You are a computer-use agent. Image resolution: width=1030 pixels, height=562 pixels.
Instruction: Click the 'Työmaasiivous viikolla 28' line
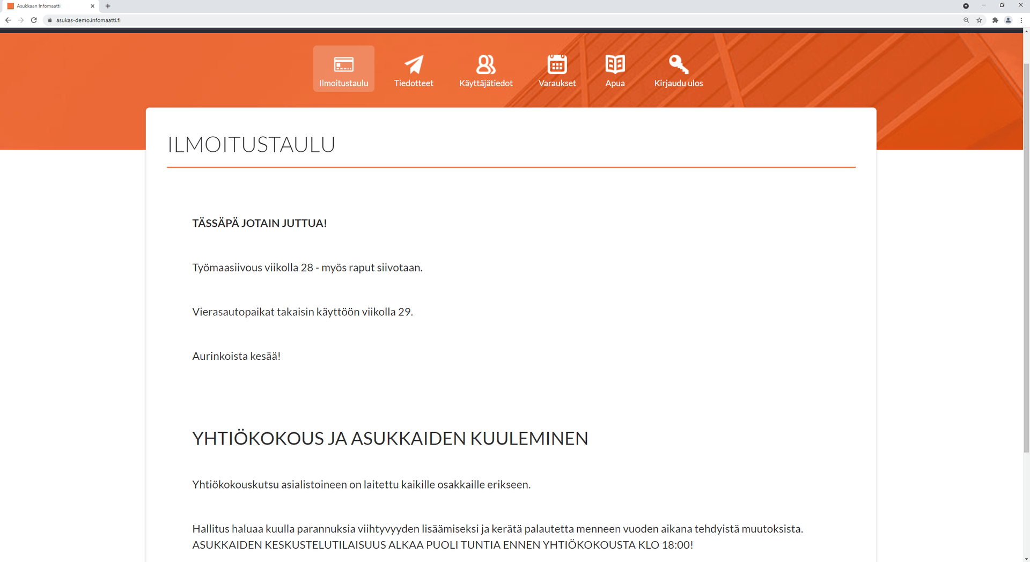[x=307, y=268]
